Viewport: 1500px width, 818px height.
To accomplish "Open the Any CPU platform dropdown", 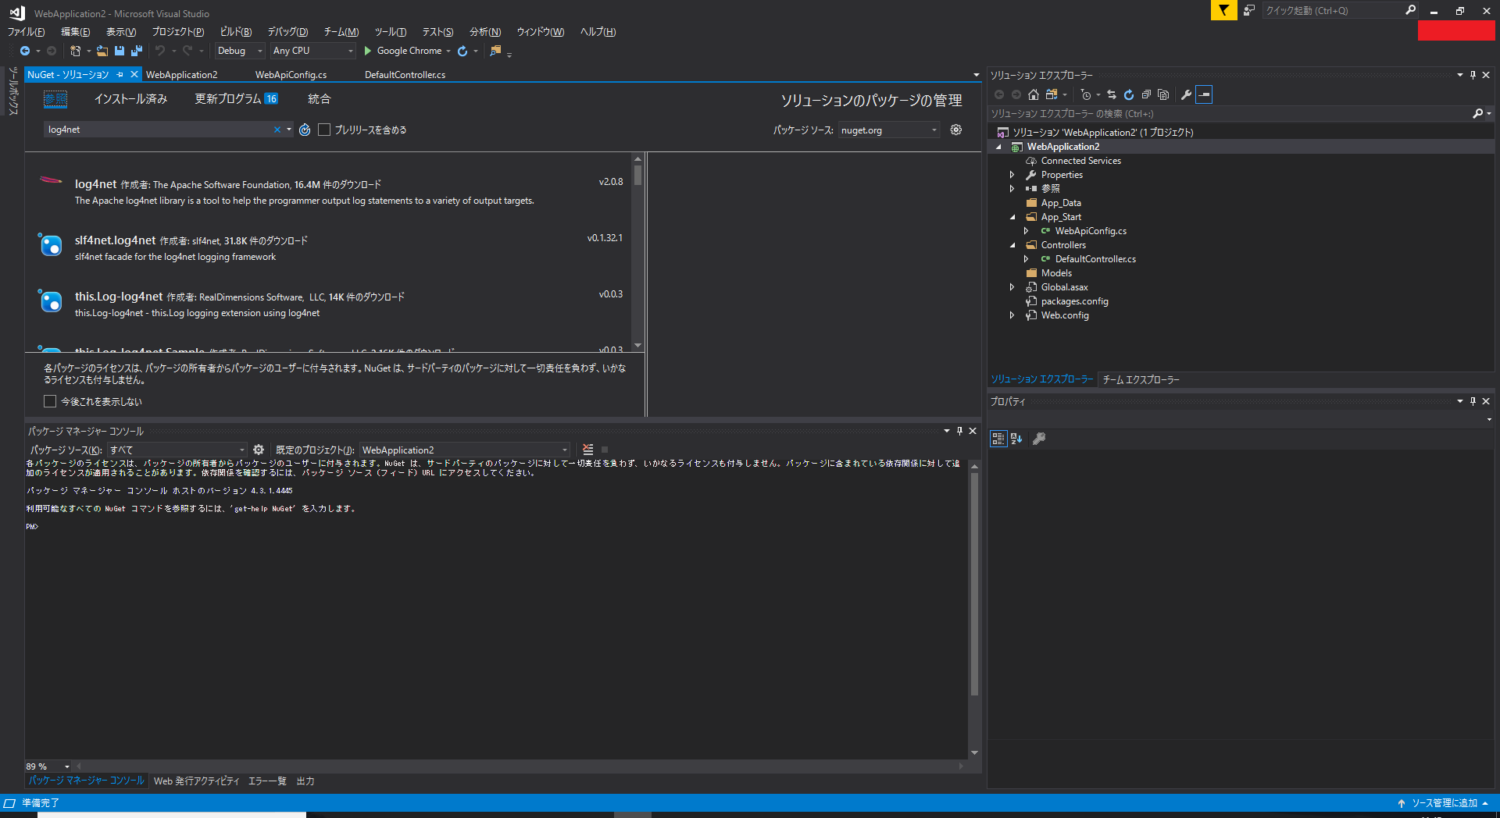I will pyautogui.click(x=312, y=51).
